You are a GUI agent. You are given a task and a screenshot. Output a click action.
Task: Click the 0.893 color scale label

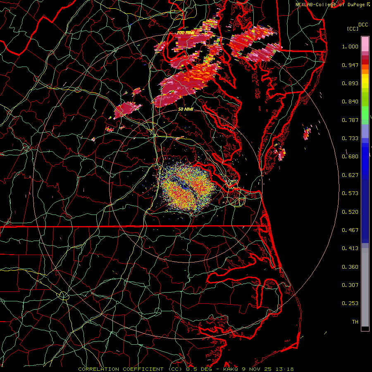pos(350,83)
